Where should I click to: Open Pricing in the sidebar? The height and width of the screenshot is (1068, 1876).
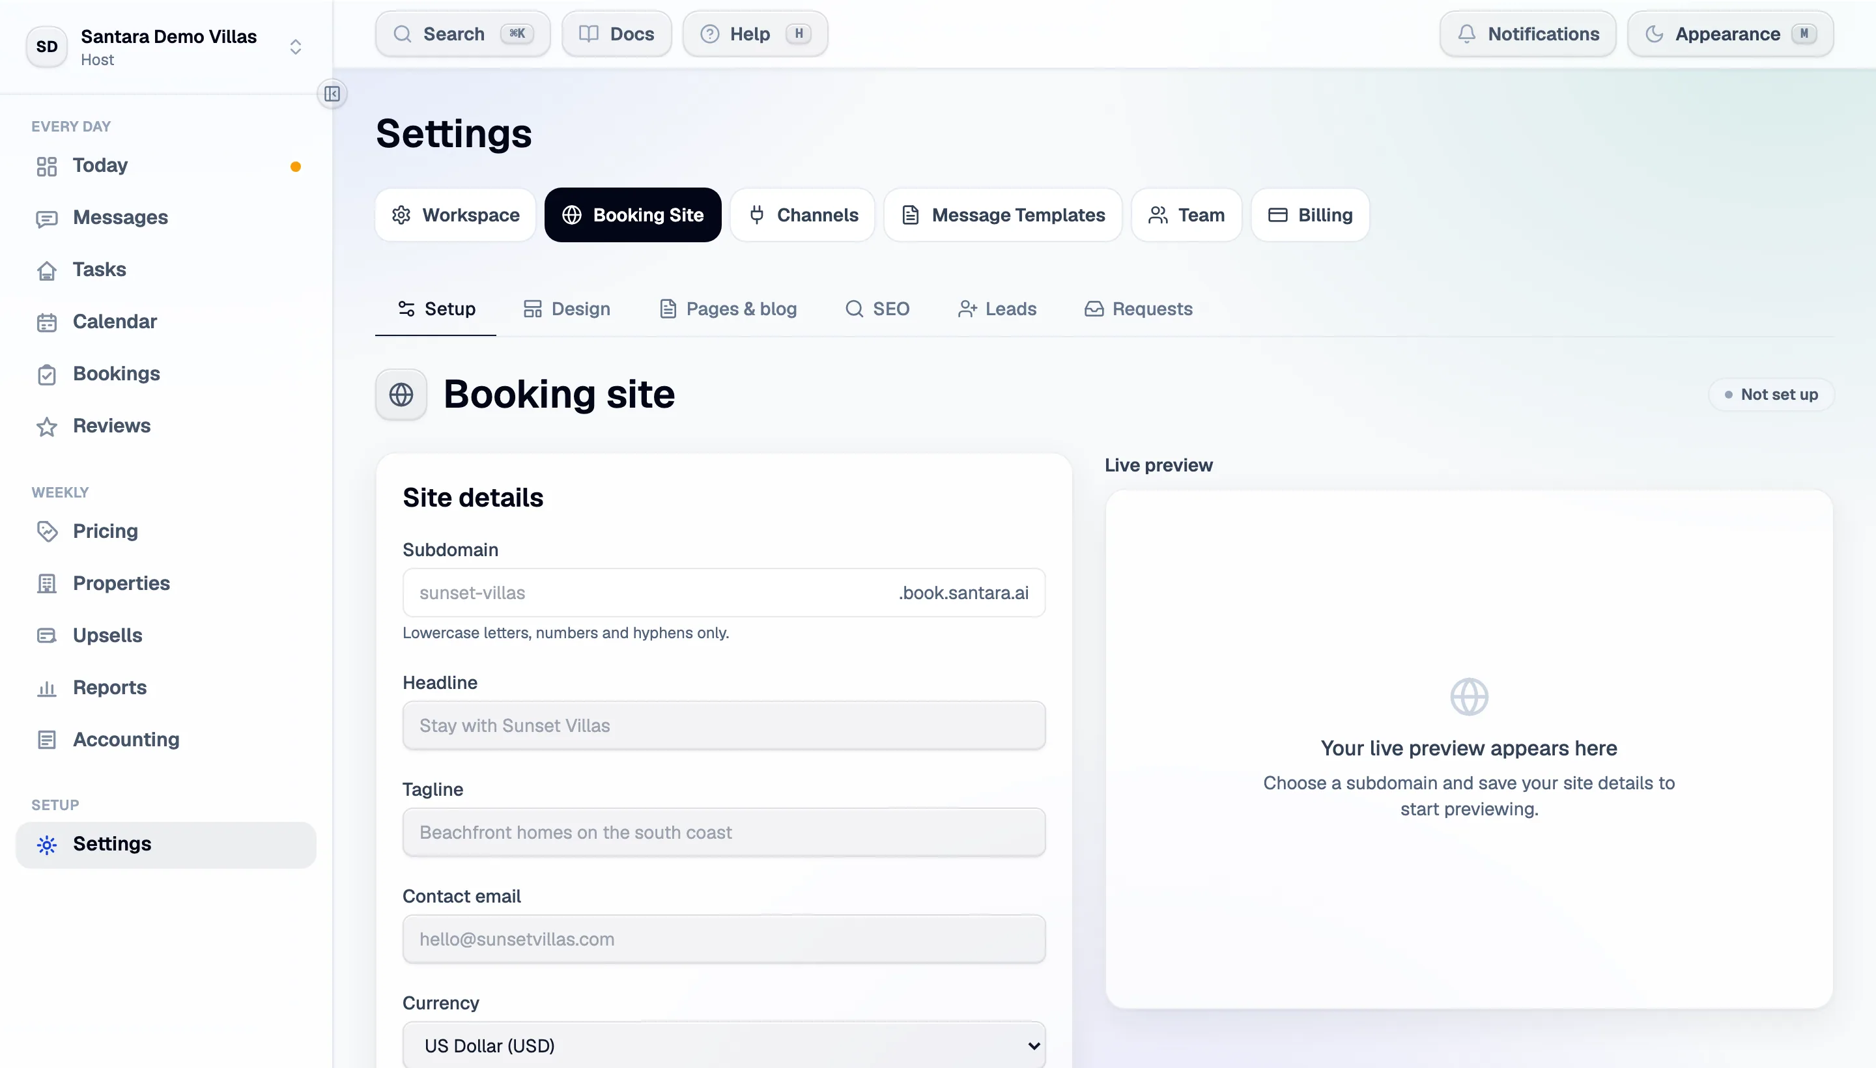click(x=166, y=531)
